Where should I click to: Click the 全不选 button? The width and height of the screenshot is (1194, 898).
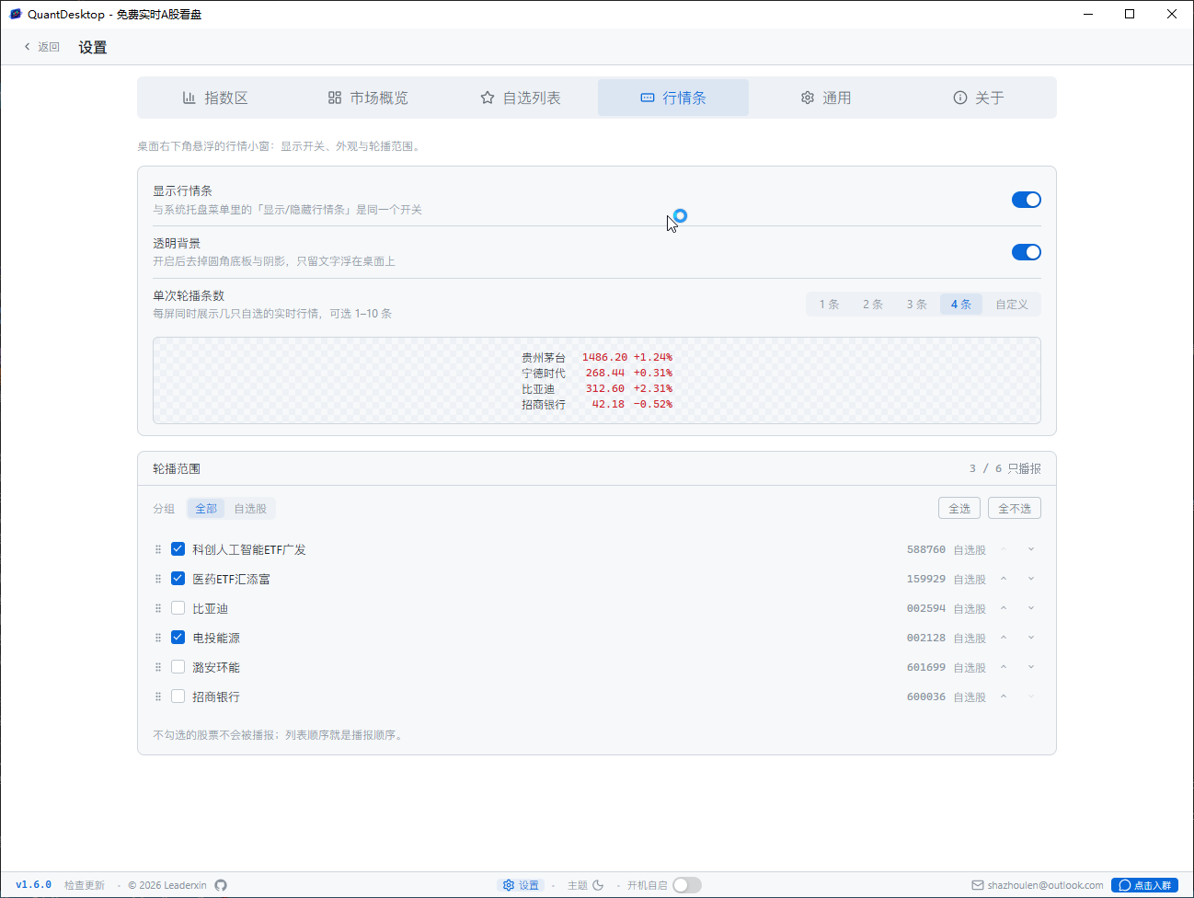(x=1015, y=508)
